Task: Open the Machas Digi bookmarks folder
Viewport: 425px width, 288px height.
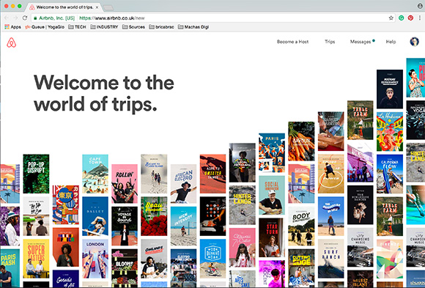Action: 193,27
